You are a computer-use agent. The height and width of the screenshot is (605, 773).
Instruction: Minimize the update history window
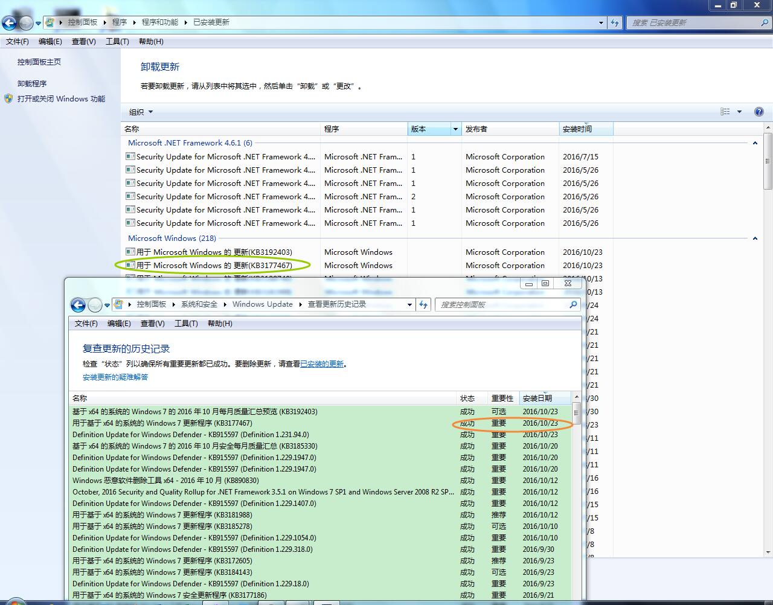[529, 283]
